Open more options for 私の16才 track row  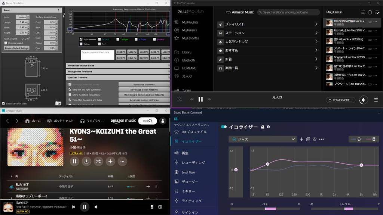(x=156, y=187)
